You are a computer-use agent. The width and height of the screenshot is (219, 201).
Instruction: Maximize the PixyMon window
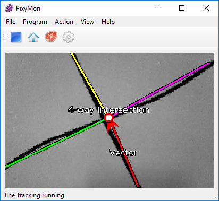(x=182, y=8)
